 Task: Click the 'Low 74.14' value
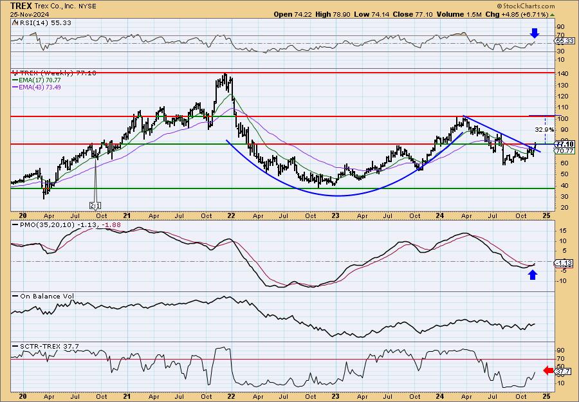coord(371,14)
